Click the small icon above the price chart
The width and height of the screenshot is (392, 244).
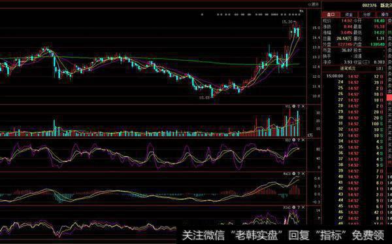(x=301, y=10)
